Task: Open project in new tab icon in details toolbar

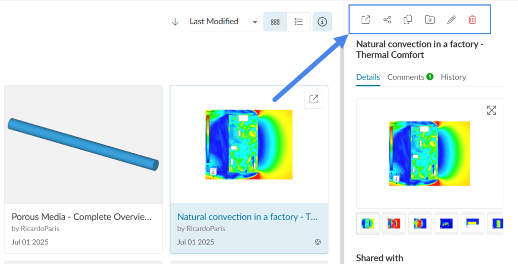Action: tap(366, 20)
